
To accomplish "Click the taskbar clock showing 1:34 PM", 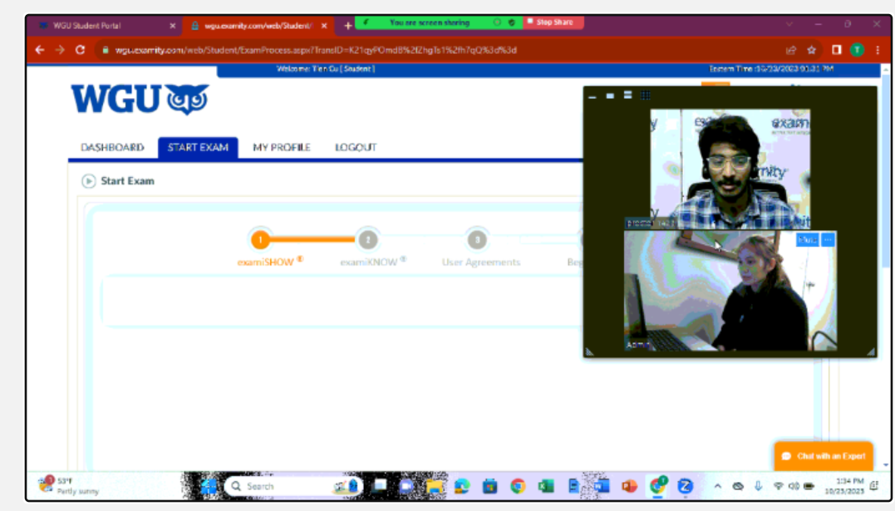I will point(845,486).
